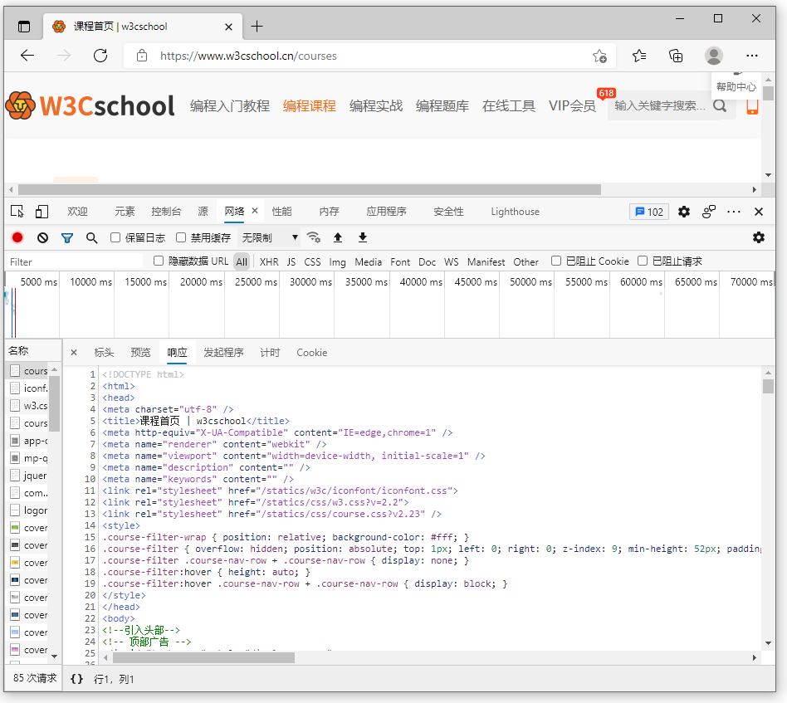The image size is (787, 703).
Task: Enable the 保留日志 checkbox
Action: (116, 237)
